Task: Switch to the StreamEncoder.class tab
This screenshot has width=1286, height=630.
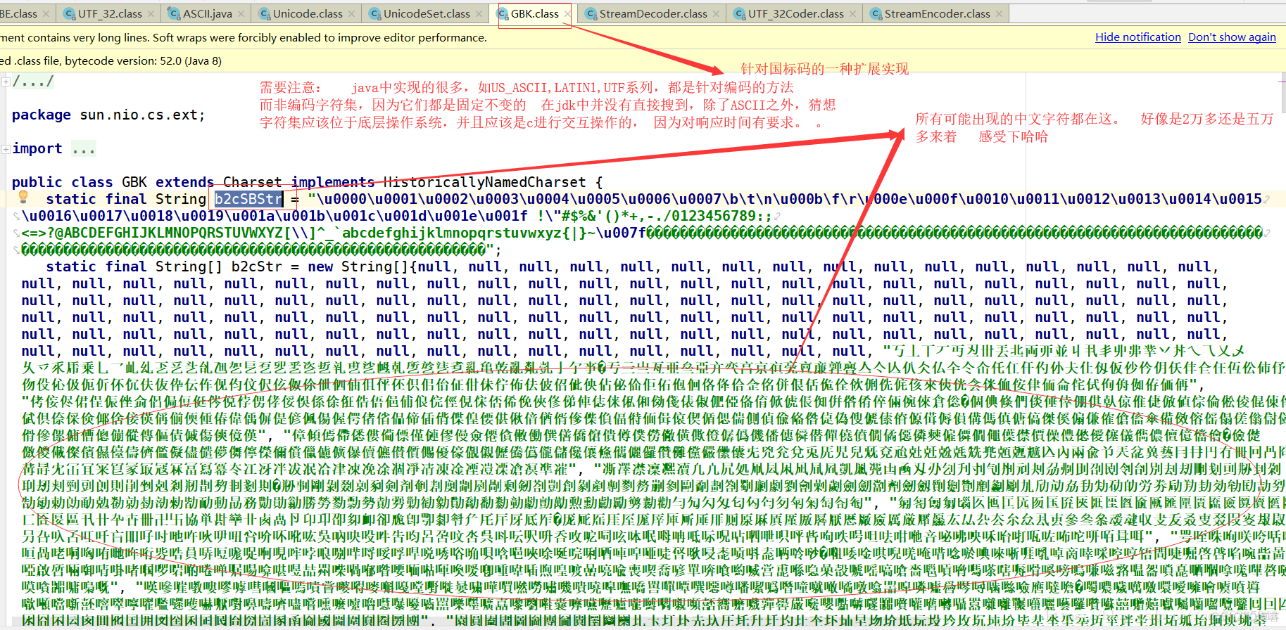Action: pyautogui.click(x=937, y=13)
